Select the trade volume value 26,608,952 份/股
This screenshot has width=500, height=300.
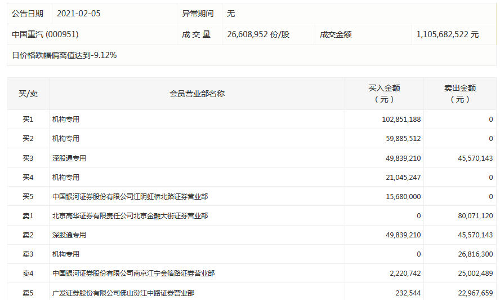(x=258, y=34)
